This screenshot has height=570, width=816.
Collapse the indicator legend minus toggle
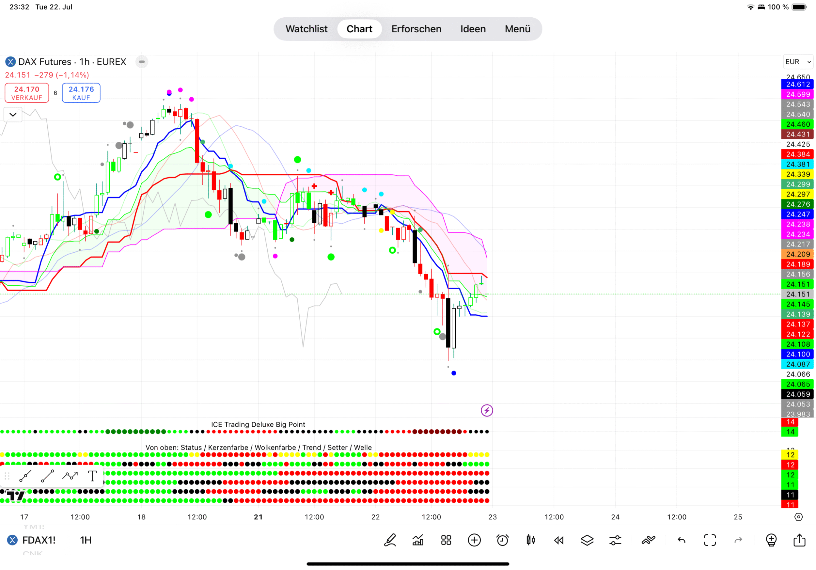click(x=142, y=62)
